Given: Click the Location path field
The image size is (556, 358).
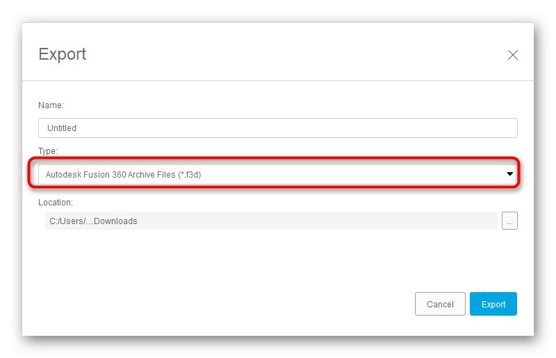Looking at the screenshot, I should tap(271, 221).
